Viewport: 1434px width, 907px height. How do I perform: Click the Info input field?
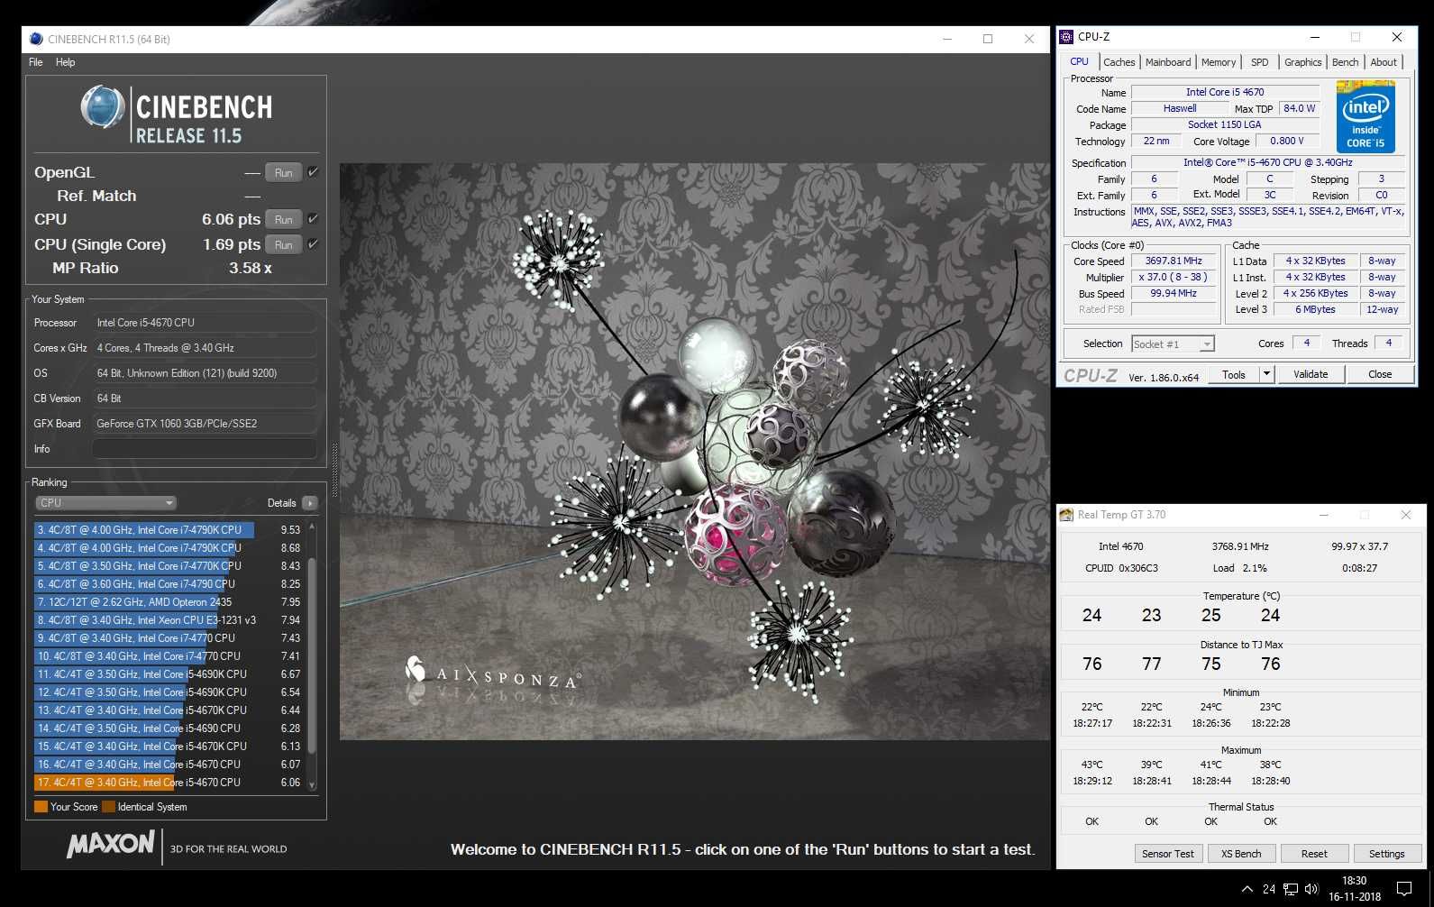[205, 448]
